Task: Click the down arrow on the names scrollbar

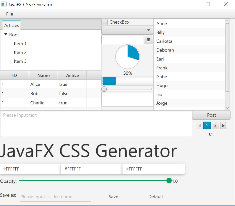Action: pyautogui.click(x=227, y=107)
